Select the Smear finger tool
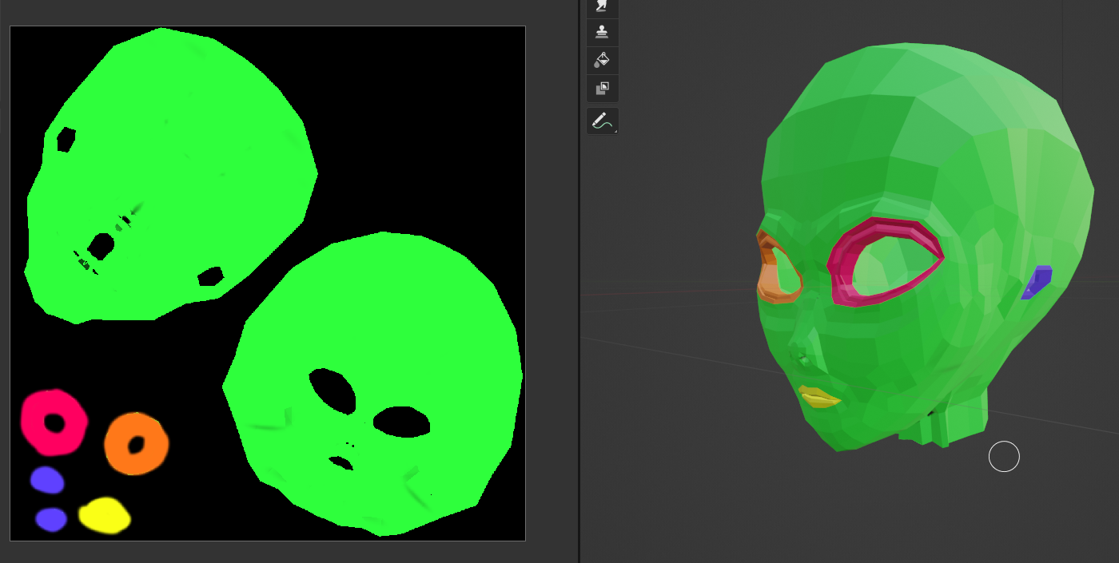1119x563 pixels. [x=602, y=7]
